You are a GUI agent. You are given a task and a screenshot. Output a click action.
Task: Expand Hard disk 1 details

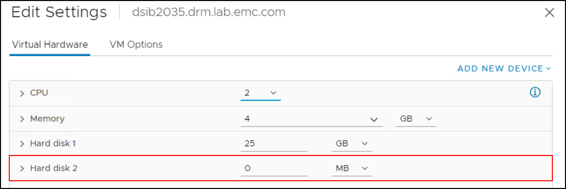point(22,144)
